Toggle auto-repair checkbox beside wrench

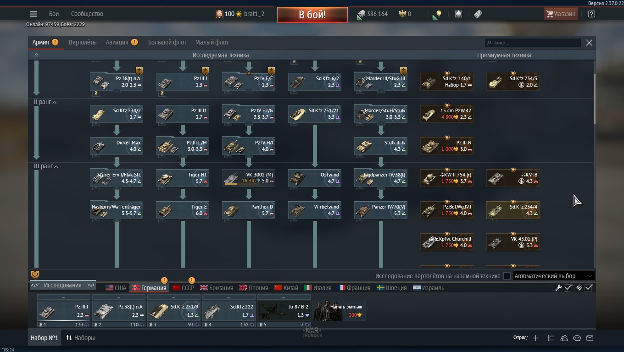(568, 288)
